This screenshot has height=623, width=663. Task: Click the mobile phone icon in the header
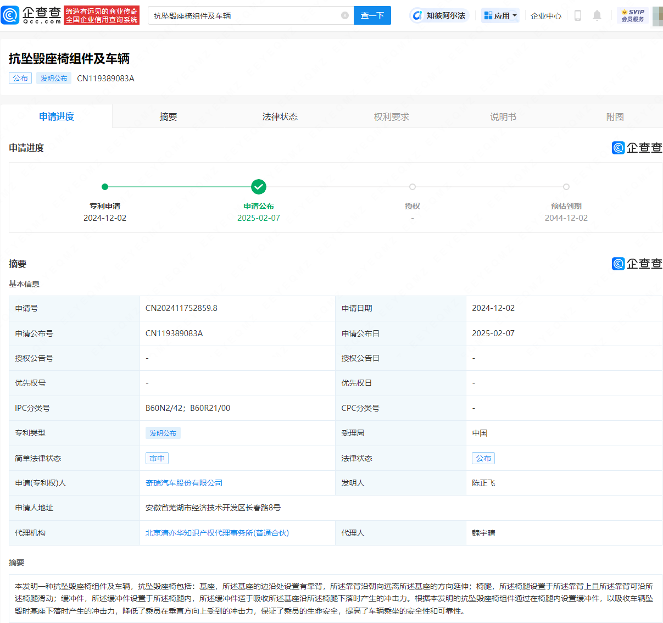577,15
